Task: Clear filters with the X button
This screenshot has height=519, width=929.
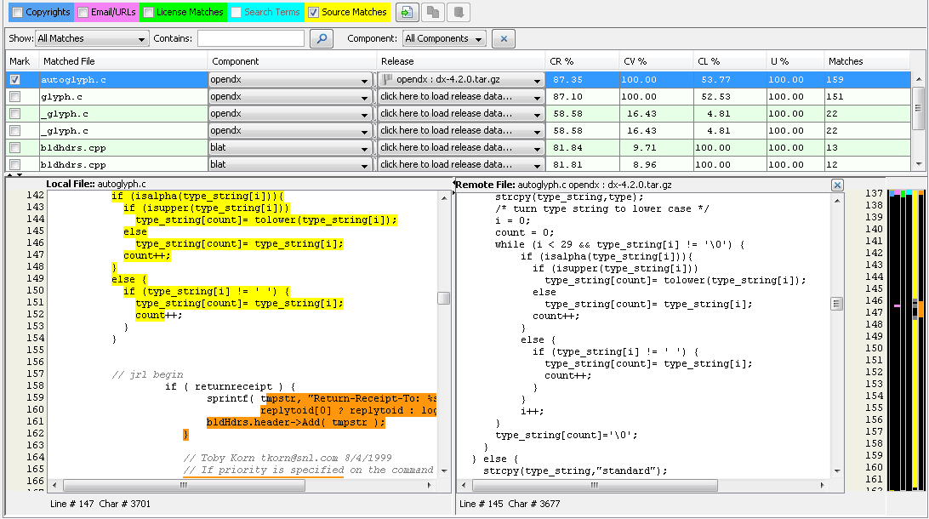Action: [x=504, y=38]
